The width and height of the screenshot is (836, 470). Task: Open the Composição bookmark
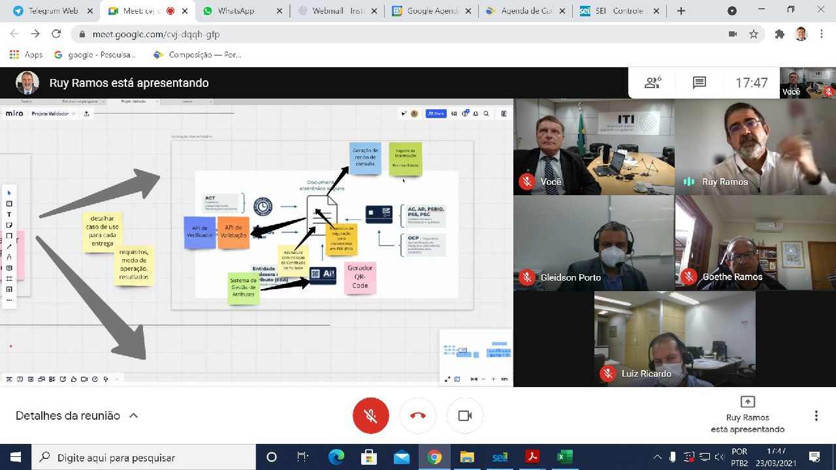tap(197, 55)
